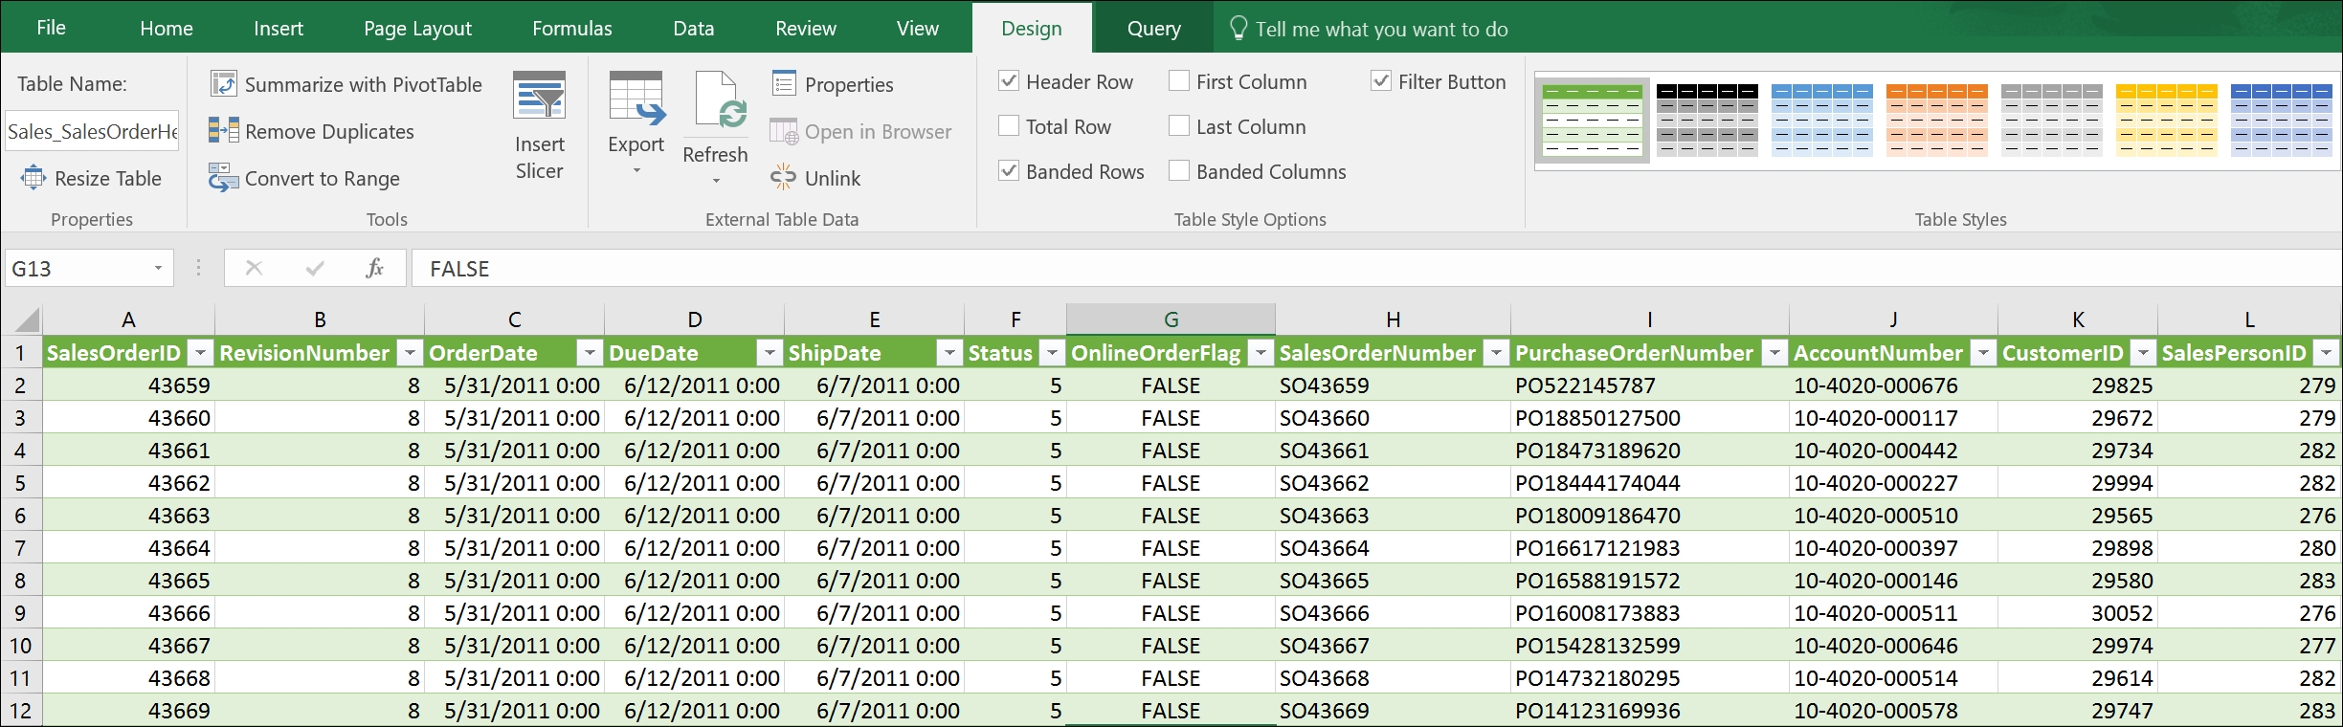Click the Summarize with PivotTable label
Viewport: 2343px width, 727px height.
click(x=364, y=85)
